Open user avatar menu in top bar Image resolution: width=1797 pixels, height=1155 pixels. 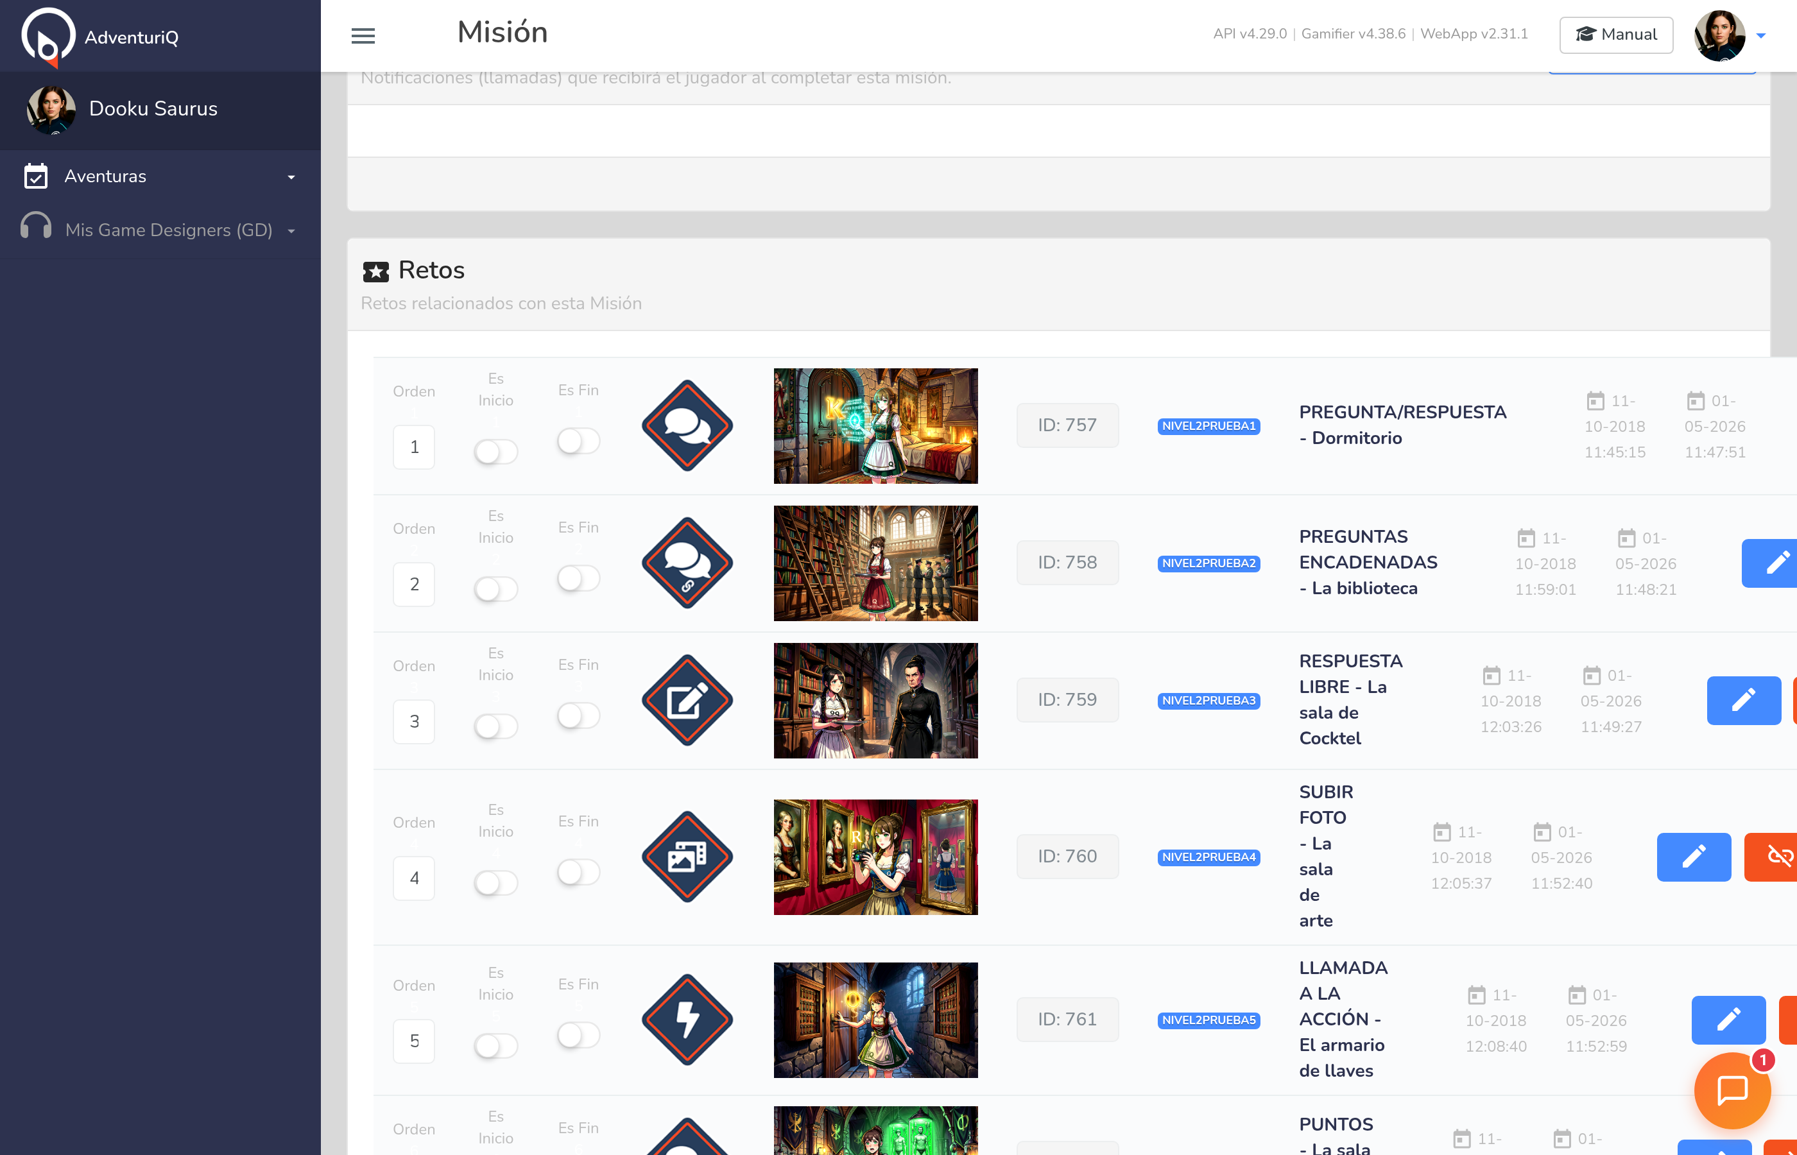tap(1719, 35)
